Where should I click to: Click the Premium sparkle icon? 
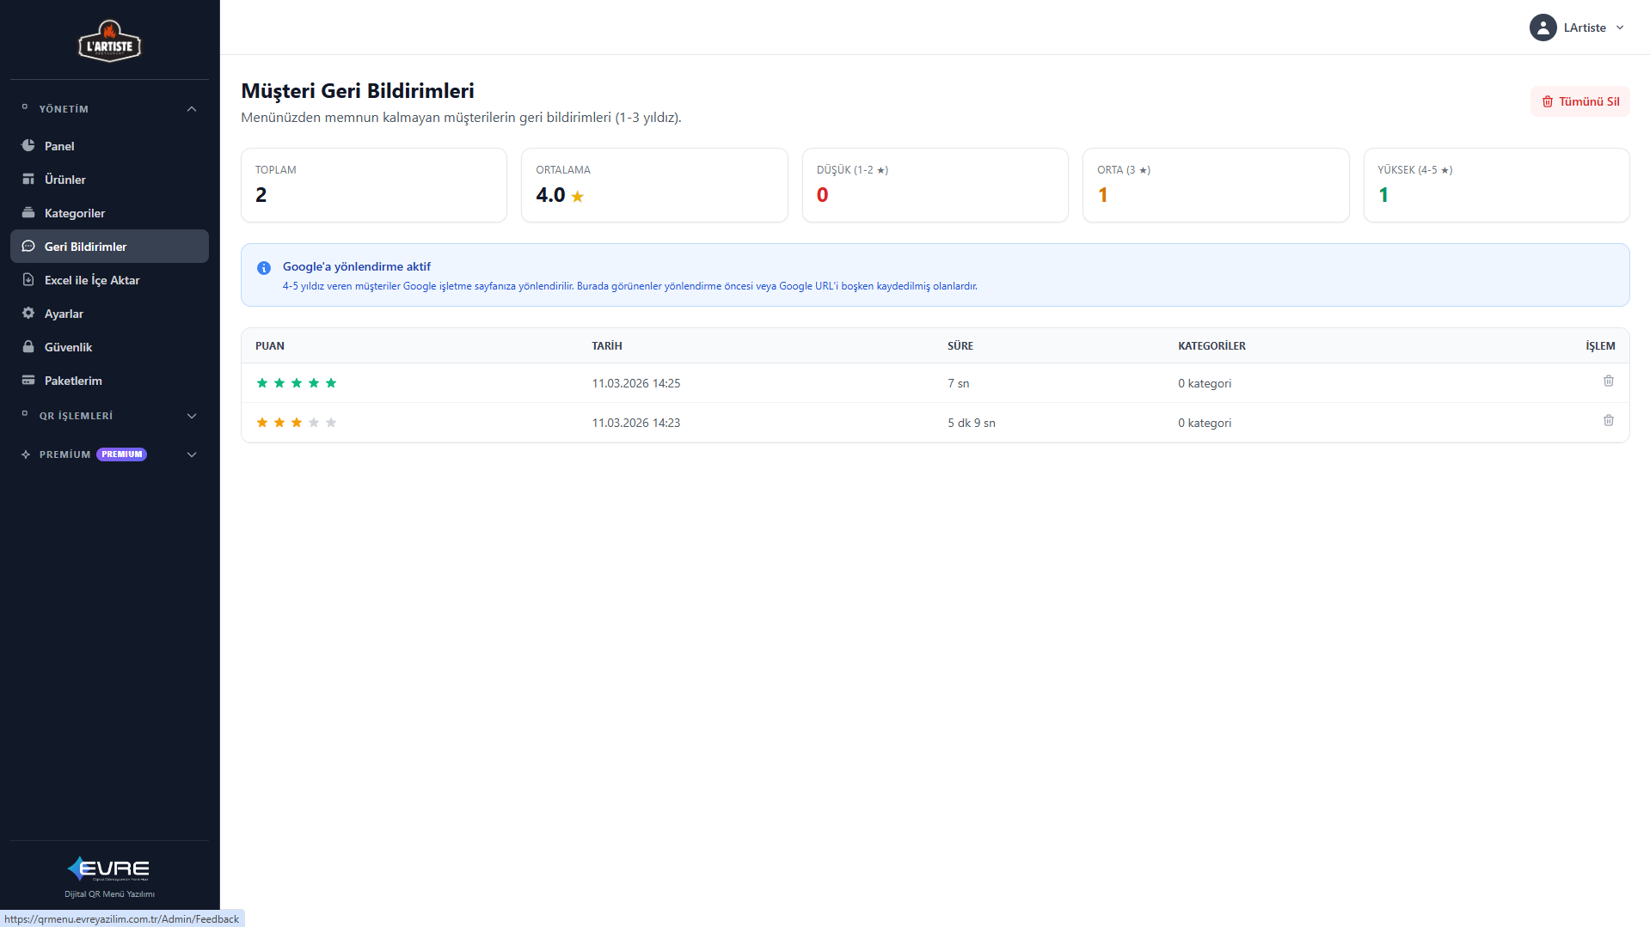click(26, 454)
